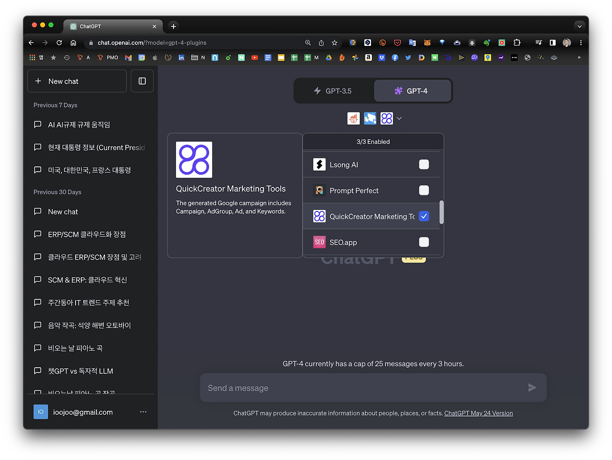Open the '미국, 대한민국, 프랑스 대통령' chat
Image resolution: width=612 pixels, height=460 pixels.
coord(91,170)
